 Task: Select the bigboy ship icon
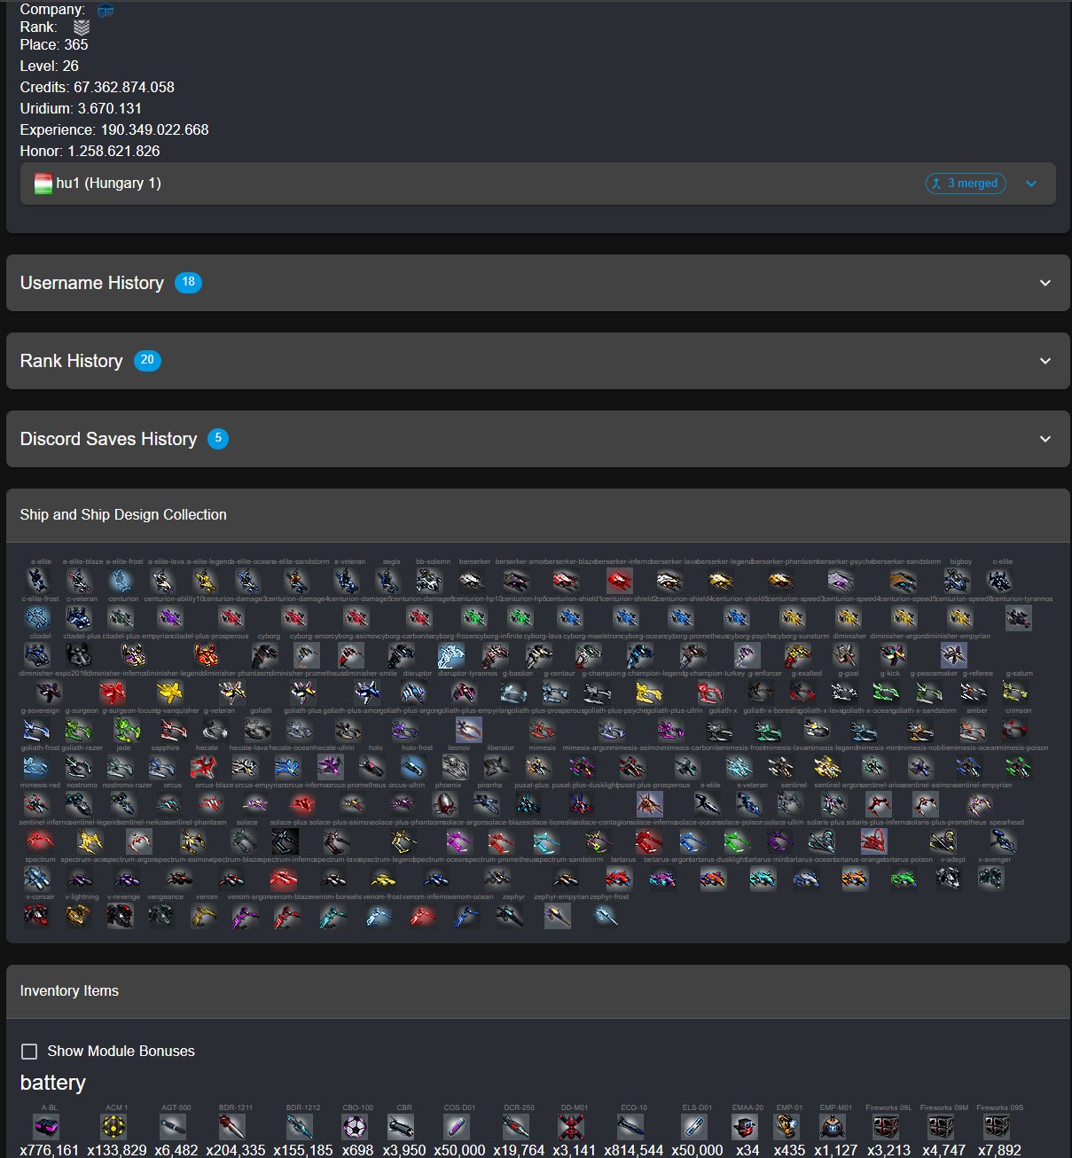point(958,581)
